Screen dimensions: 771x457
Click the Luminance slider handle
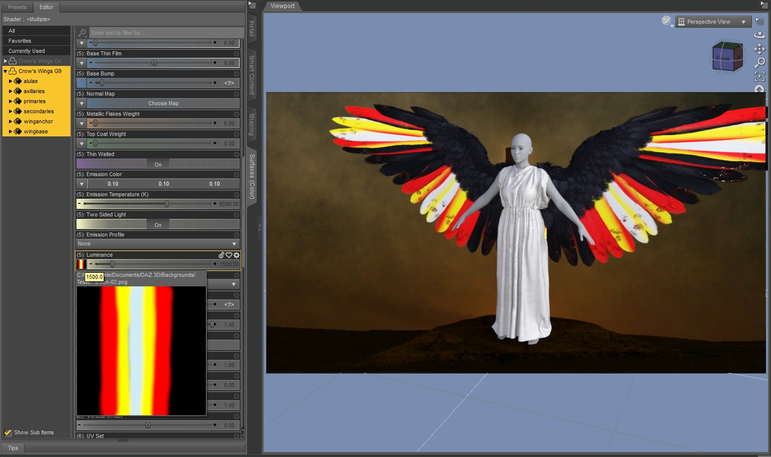coord(112,264)
